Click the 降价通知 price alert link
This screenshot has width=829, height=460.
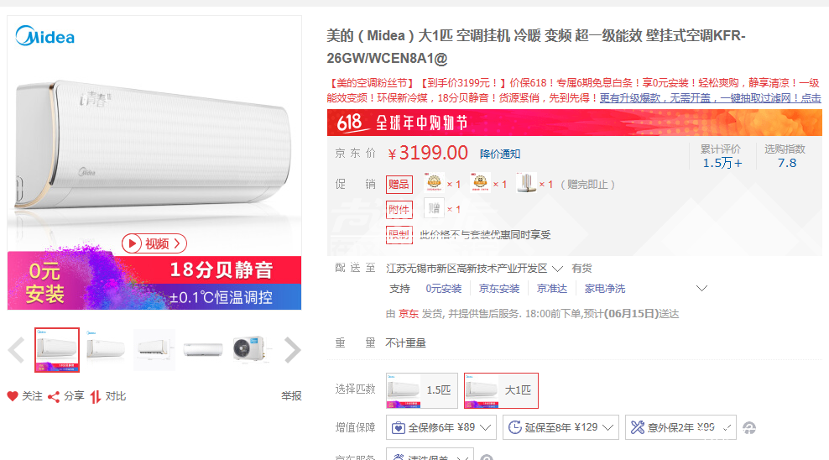click(500, 154)
